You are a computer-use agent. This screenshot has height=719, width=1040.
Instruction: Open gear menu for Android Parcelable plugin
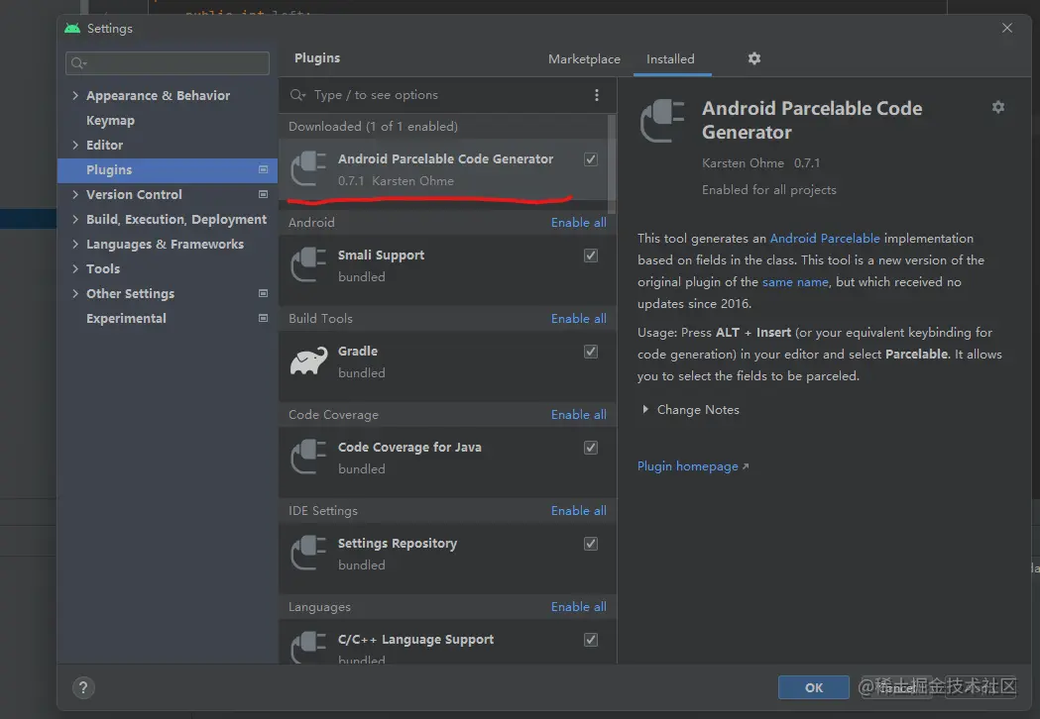997,107
